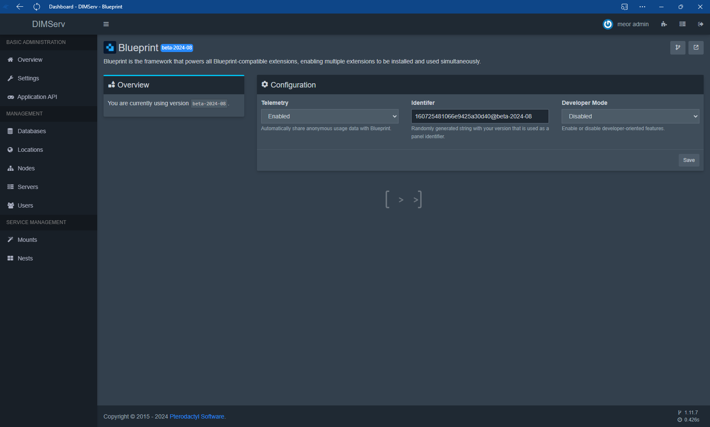
Task: Open the Developer Mode dropdown
Action: [630, 116]
